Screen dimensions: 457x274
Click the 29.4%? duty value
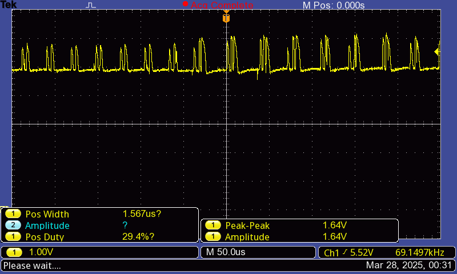point(138,236)
